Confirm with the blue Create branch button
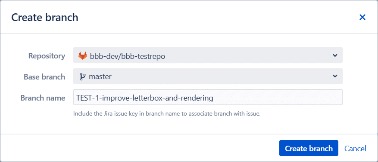378x162 pixels. click(309, 148)
